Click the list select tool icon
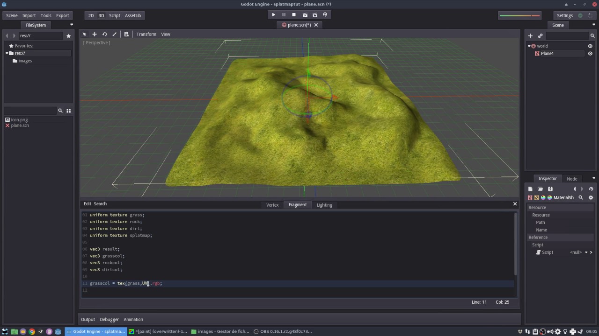The height and width of the screenshot is (336, 599). pyautogui.click(x=126, y=34)
